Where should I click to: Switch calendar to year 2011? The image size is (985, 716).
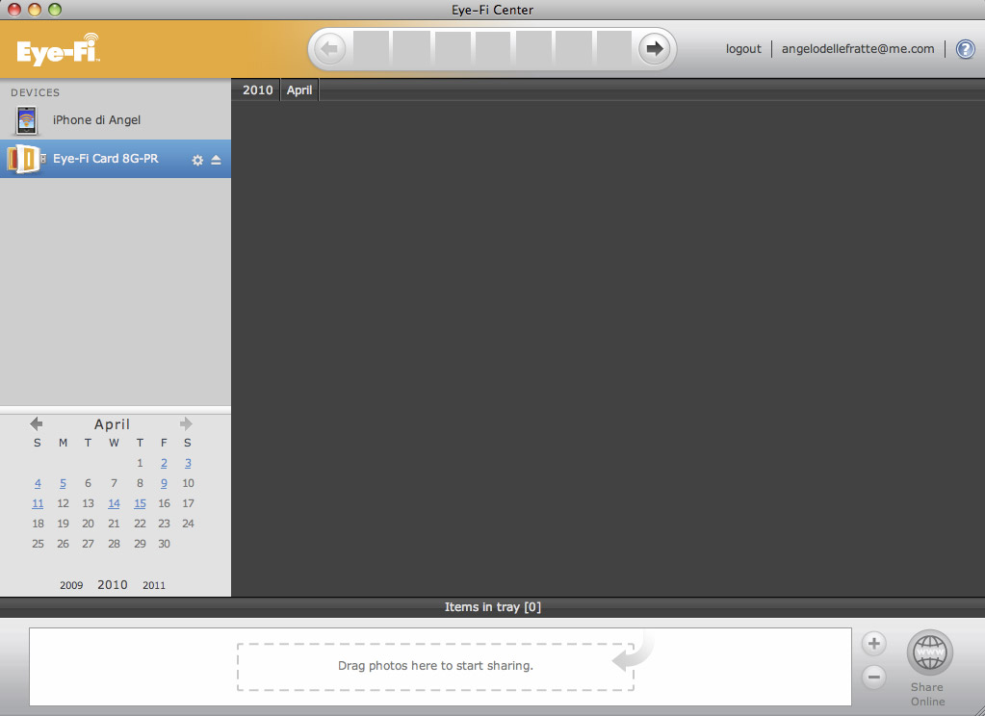click(154, 585)
